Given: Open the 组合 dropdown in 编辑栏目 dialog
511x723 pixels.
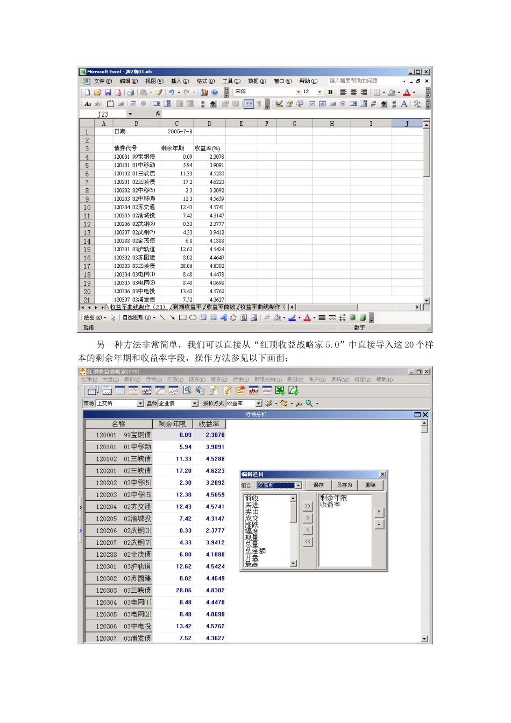Looking at the screenshot, I should tap(298, 485).
